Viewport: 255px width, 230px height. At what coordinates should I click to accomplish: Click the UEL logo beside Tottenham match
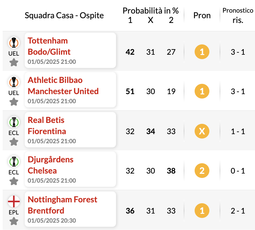coord(14,43)
